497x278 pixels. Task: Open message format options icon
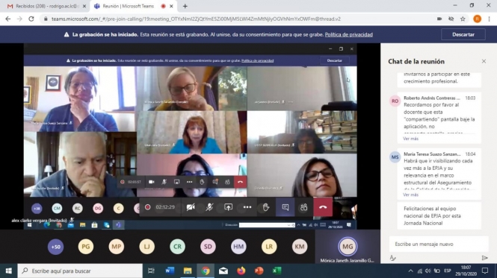[392, 258]
